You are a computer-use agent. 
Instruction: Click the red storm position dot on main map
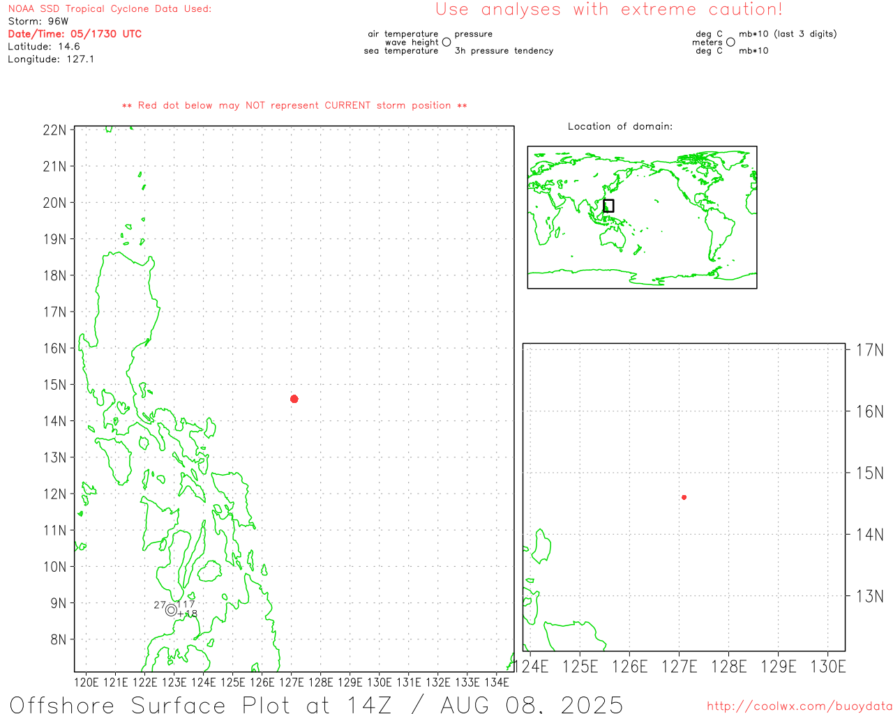coord(294,399)
